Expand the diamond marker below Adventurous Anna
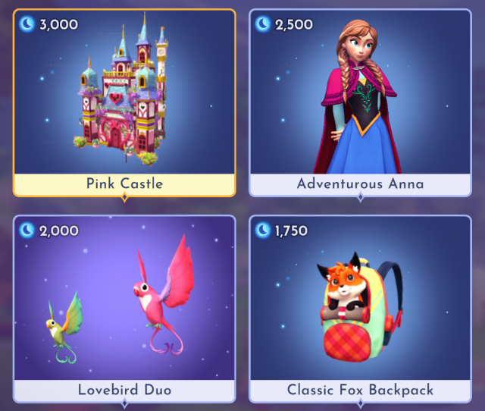Screen dimensions: 485x411 (x=361, y=197)
